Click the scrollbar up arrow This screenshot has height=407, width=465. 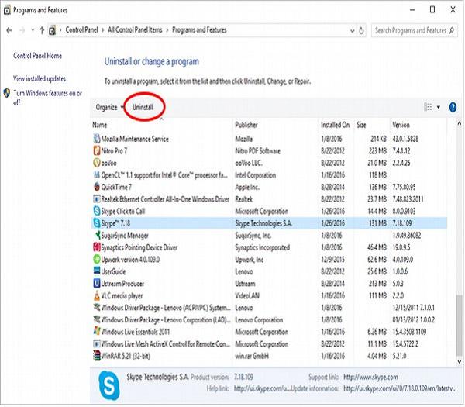(x=460, y=123)
